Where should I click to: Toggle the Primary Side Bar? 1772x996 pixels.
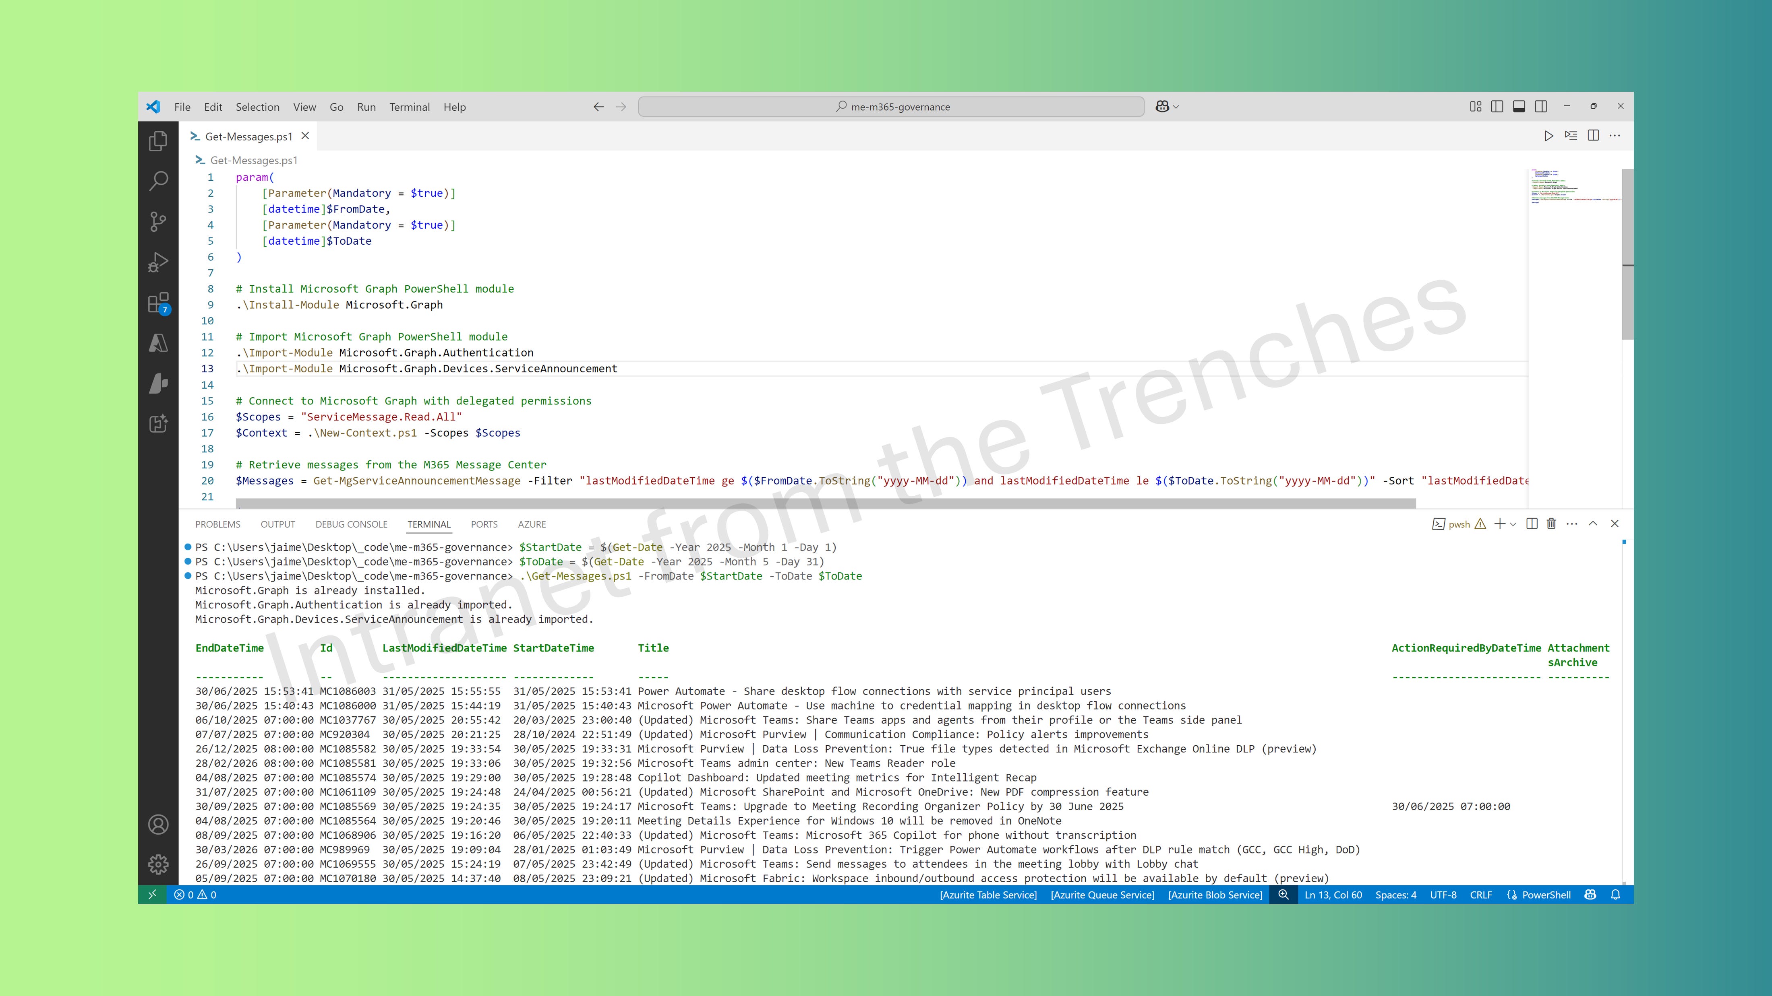[1497, 107]
